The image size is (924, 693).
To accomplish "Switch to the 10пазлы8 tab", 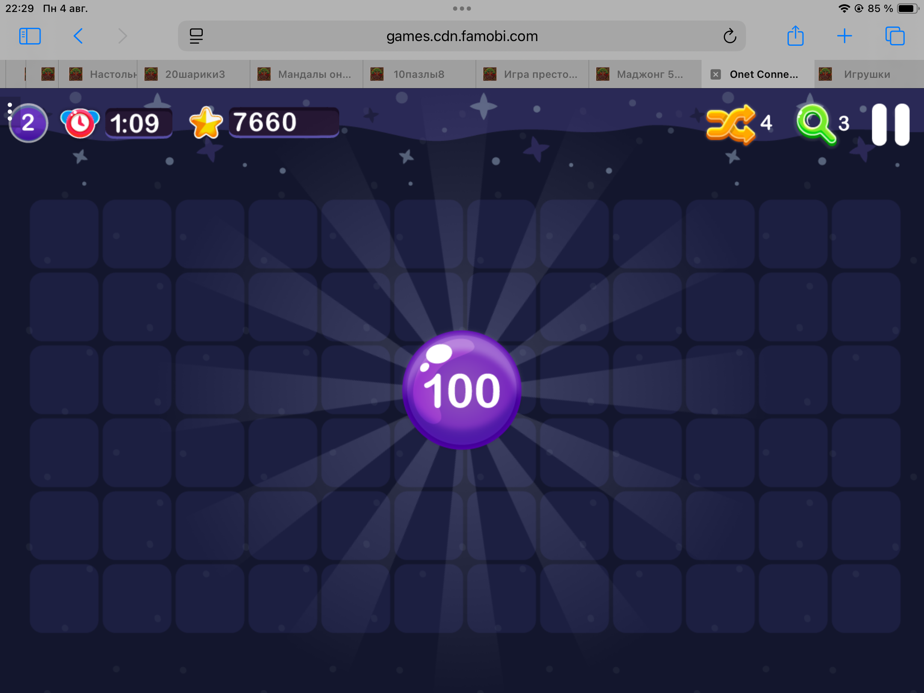I will click(x=419, y=74).
